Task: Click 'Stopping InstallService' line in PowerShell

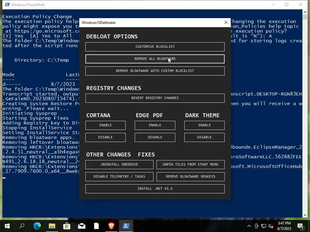Action: (37, 128)
